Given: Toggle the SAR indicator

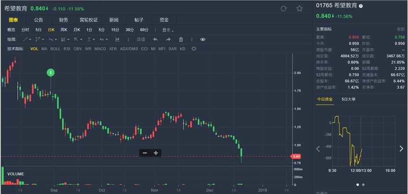Looking at the screenshot, I should coord(172,49).
